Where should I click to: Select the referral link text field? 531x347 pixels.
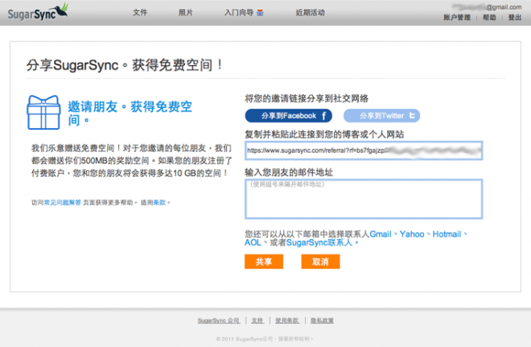pos(363,150)
